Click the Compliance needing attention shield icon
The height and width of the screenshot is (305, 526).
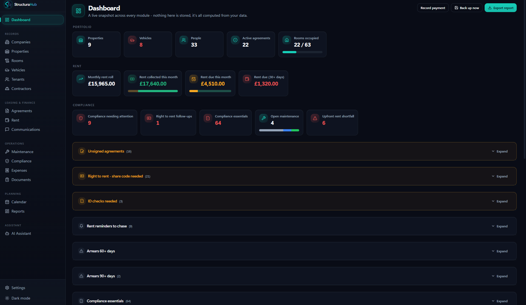81,118
